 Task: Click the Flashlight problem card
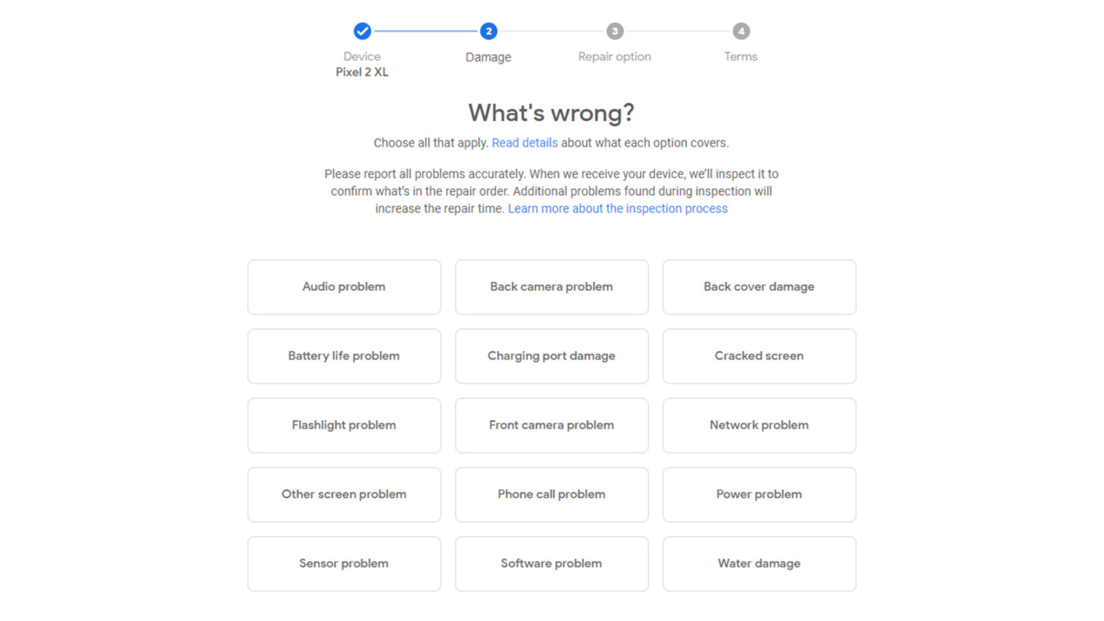[344, 425]
